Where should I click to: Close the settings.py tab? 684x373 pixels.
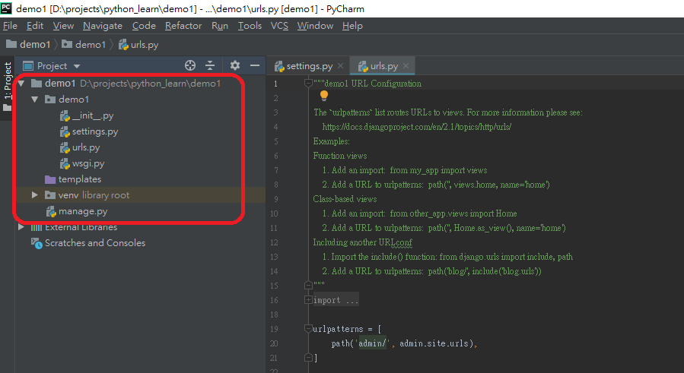pos(340,66)
